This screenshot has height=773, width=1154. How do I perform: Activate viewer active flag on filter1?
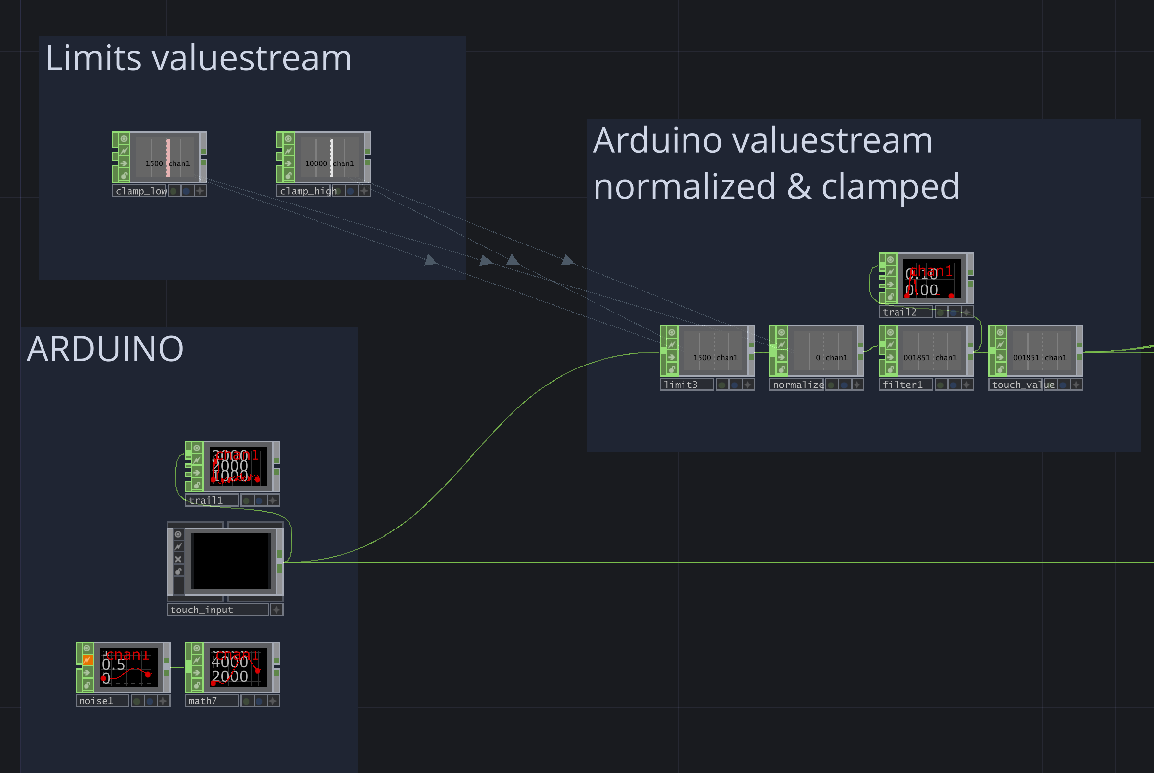pyautogui.click(x=967, y=385)
